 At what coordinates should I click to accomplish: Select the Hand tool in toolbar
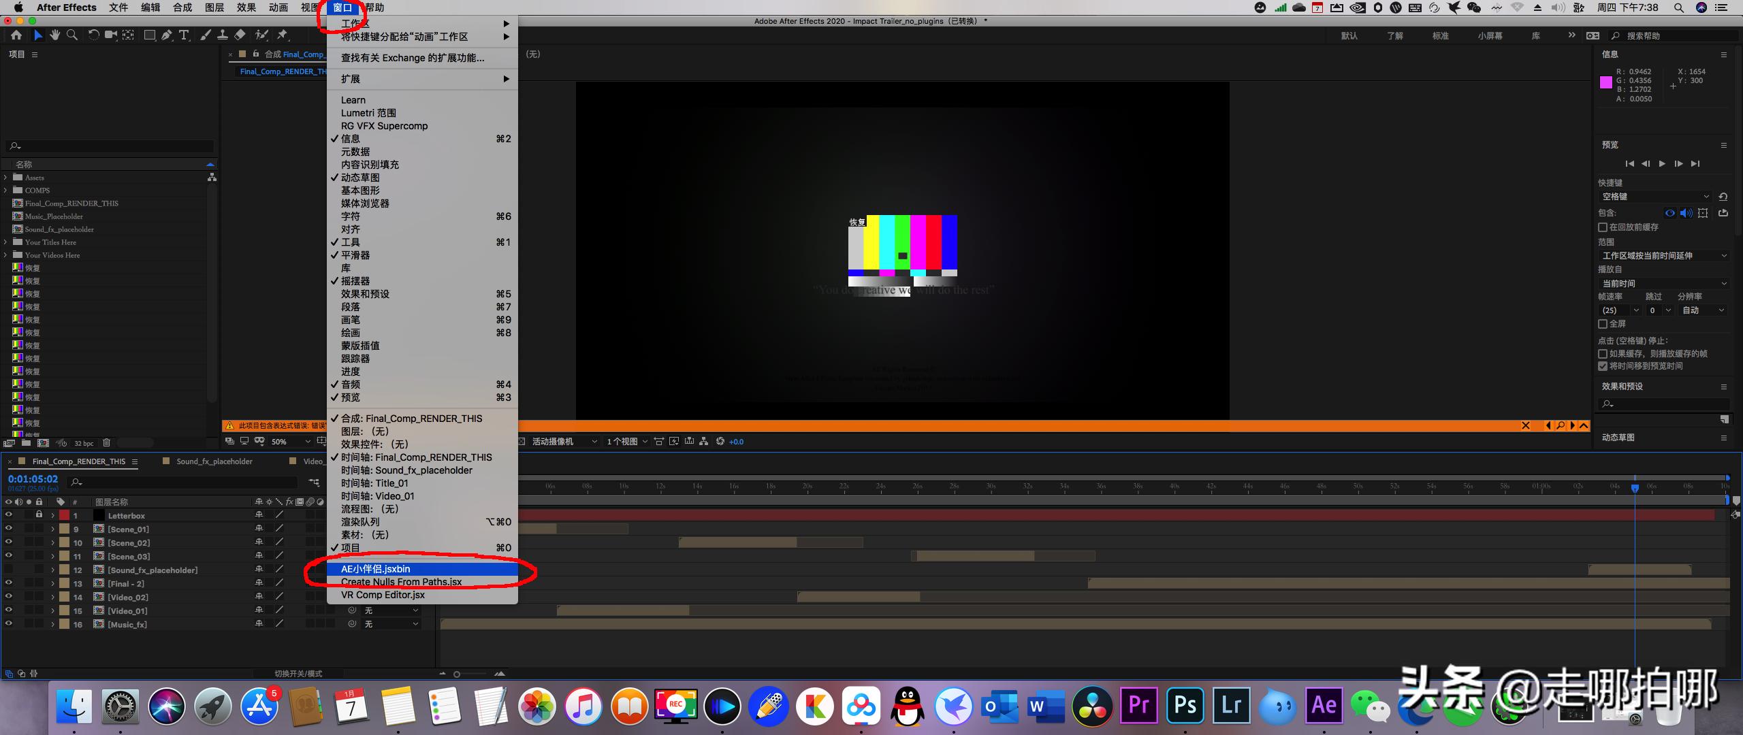tap(54, 35)
